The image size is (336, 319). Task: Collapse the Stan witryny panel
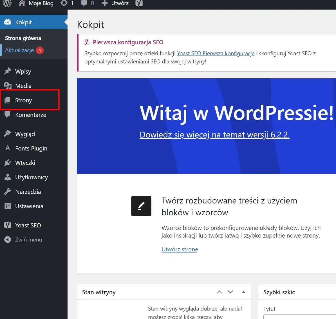click(244, 292)
